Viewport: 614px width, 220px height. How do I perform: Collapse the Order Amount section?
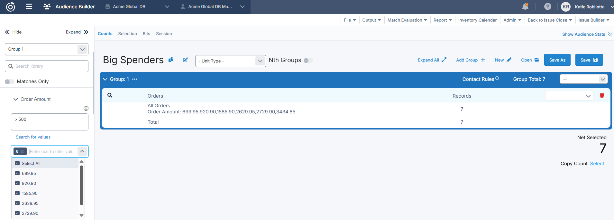pos(15,99)
